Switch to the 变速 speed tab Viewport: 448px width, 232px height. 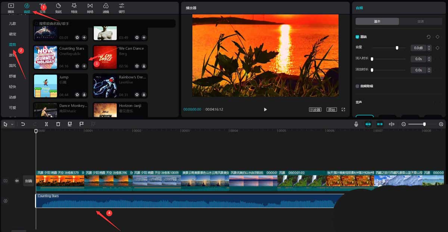click(420, 21)
